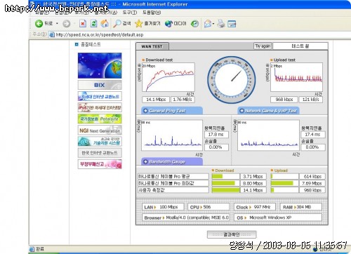Click the 완료 status bar text

pyautogui.click(x=40, y=249)
